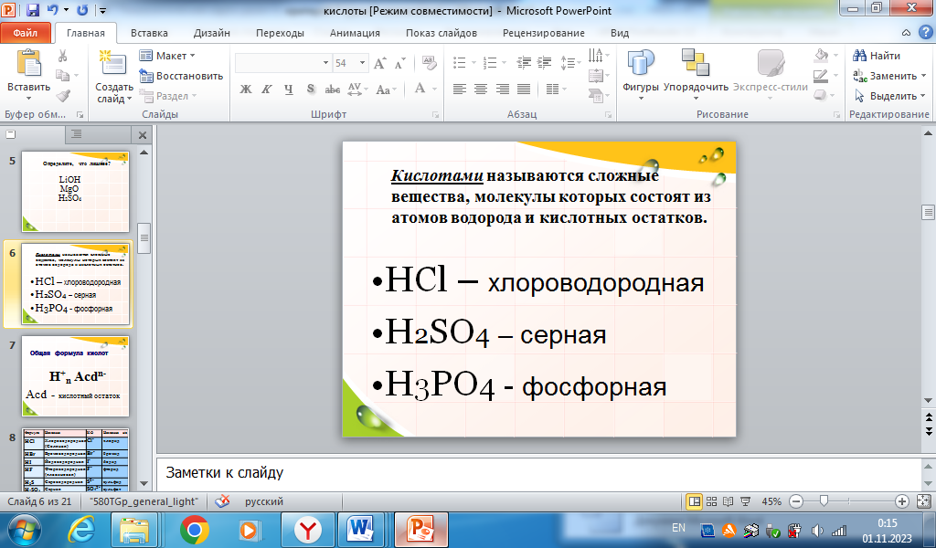Click the spell check icon in the status bar
This screenshot has width=936, height=548.
222,501
